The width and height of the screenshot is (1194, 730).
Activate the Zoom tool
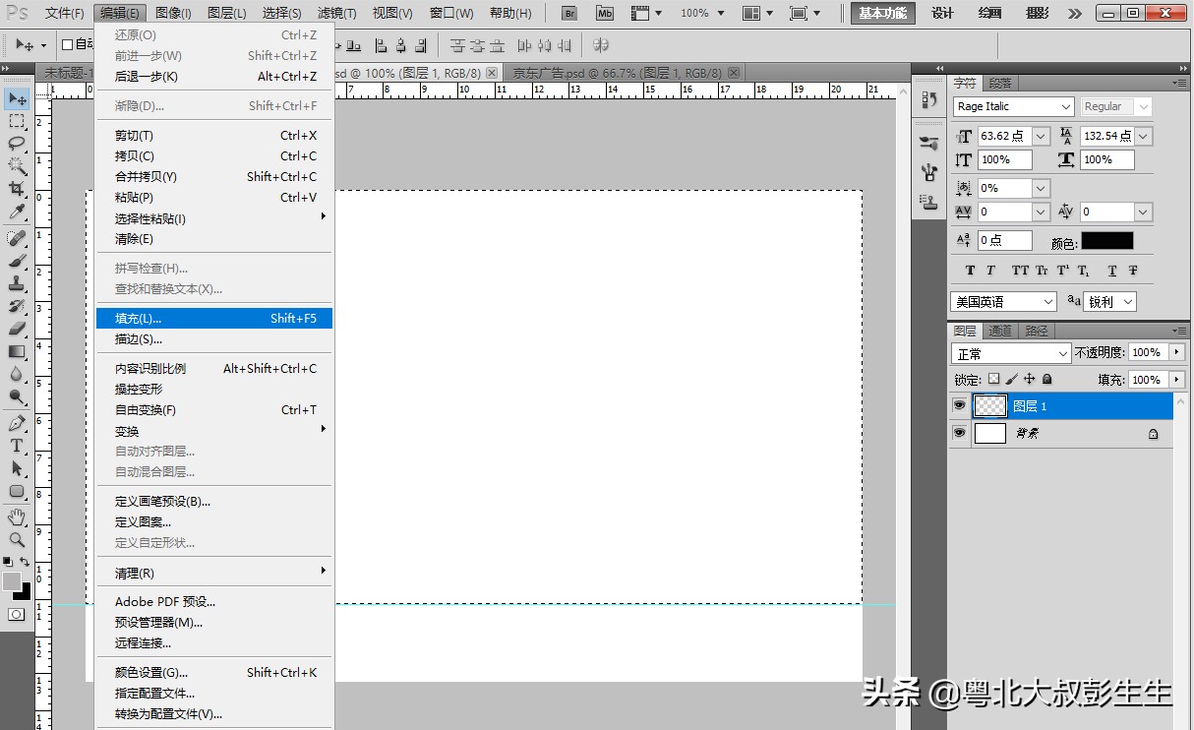pos(16,540)
